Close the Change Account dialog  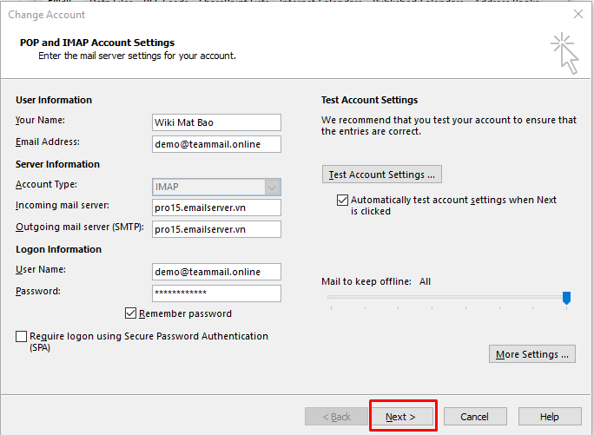[578, 15]
